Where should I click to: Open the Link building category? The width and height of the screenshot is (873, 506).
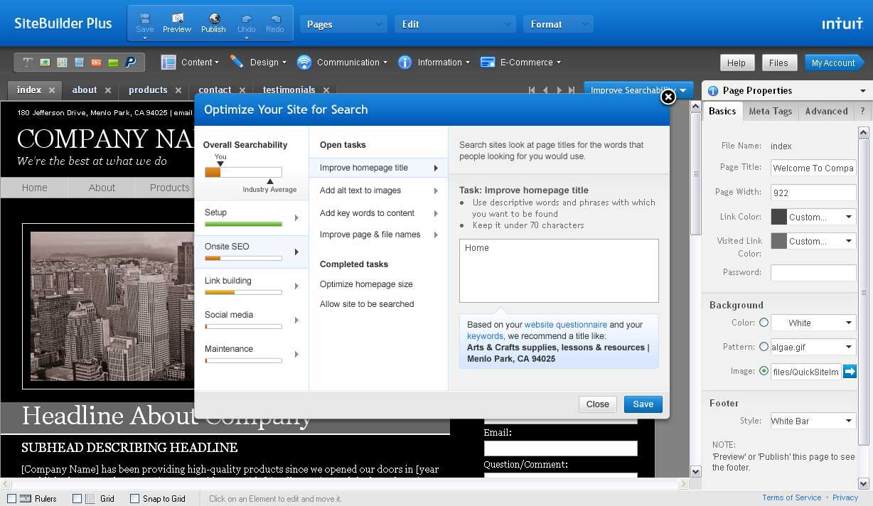252,286
